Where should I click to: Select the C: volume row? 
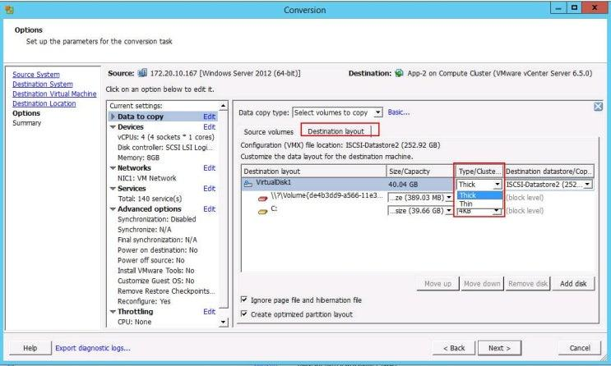418,210
